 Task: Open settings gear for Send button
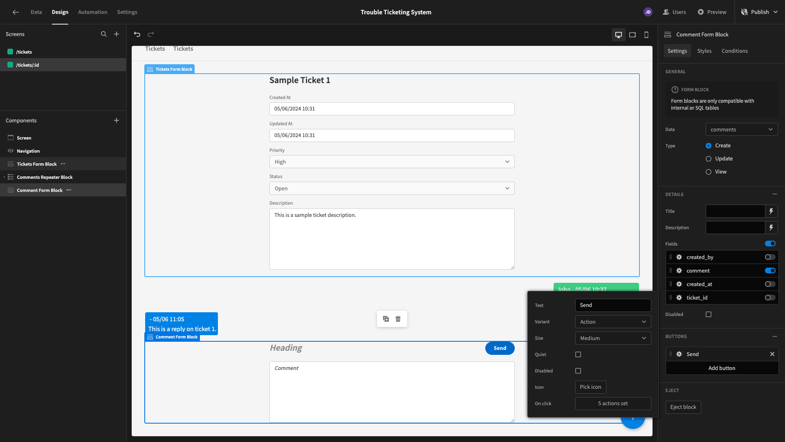pyautogui.click(x=679, y=354)
